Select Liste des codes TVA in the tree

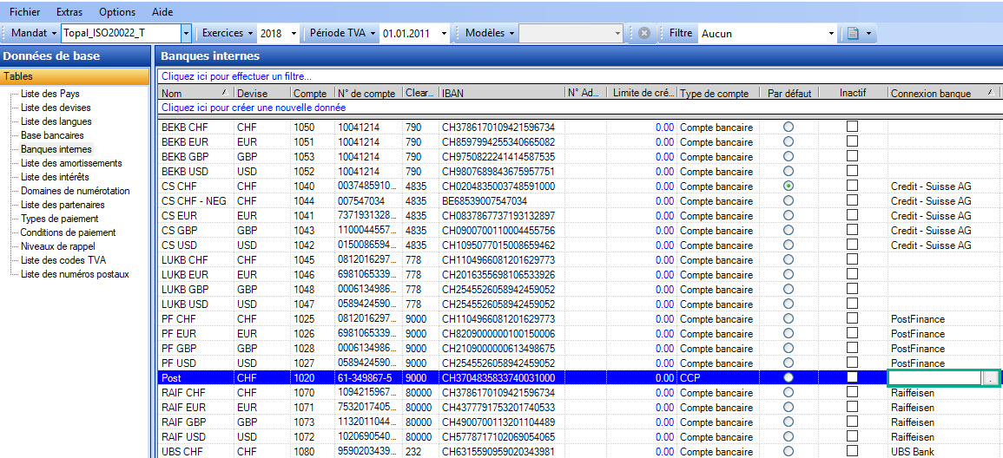click(x=63, y=260)
